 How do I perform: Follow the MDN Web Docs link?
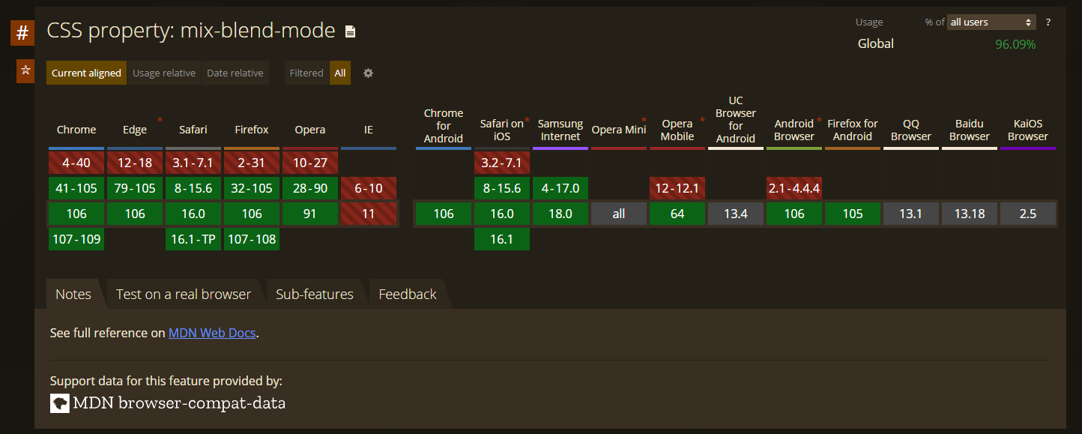point(212,333)
